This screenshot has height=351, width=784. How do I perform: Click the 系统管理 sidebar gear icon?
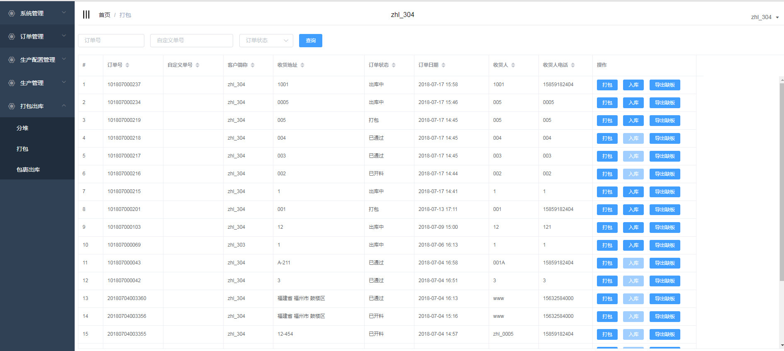click(x=12, y=13)
